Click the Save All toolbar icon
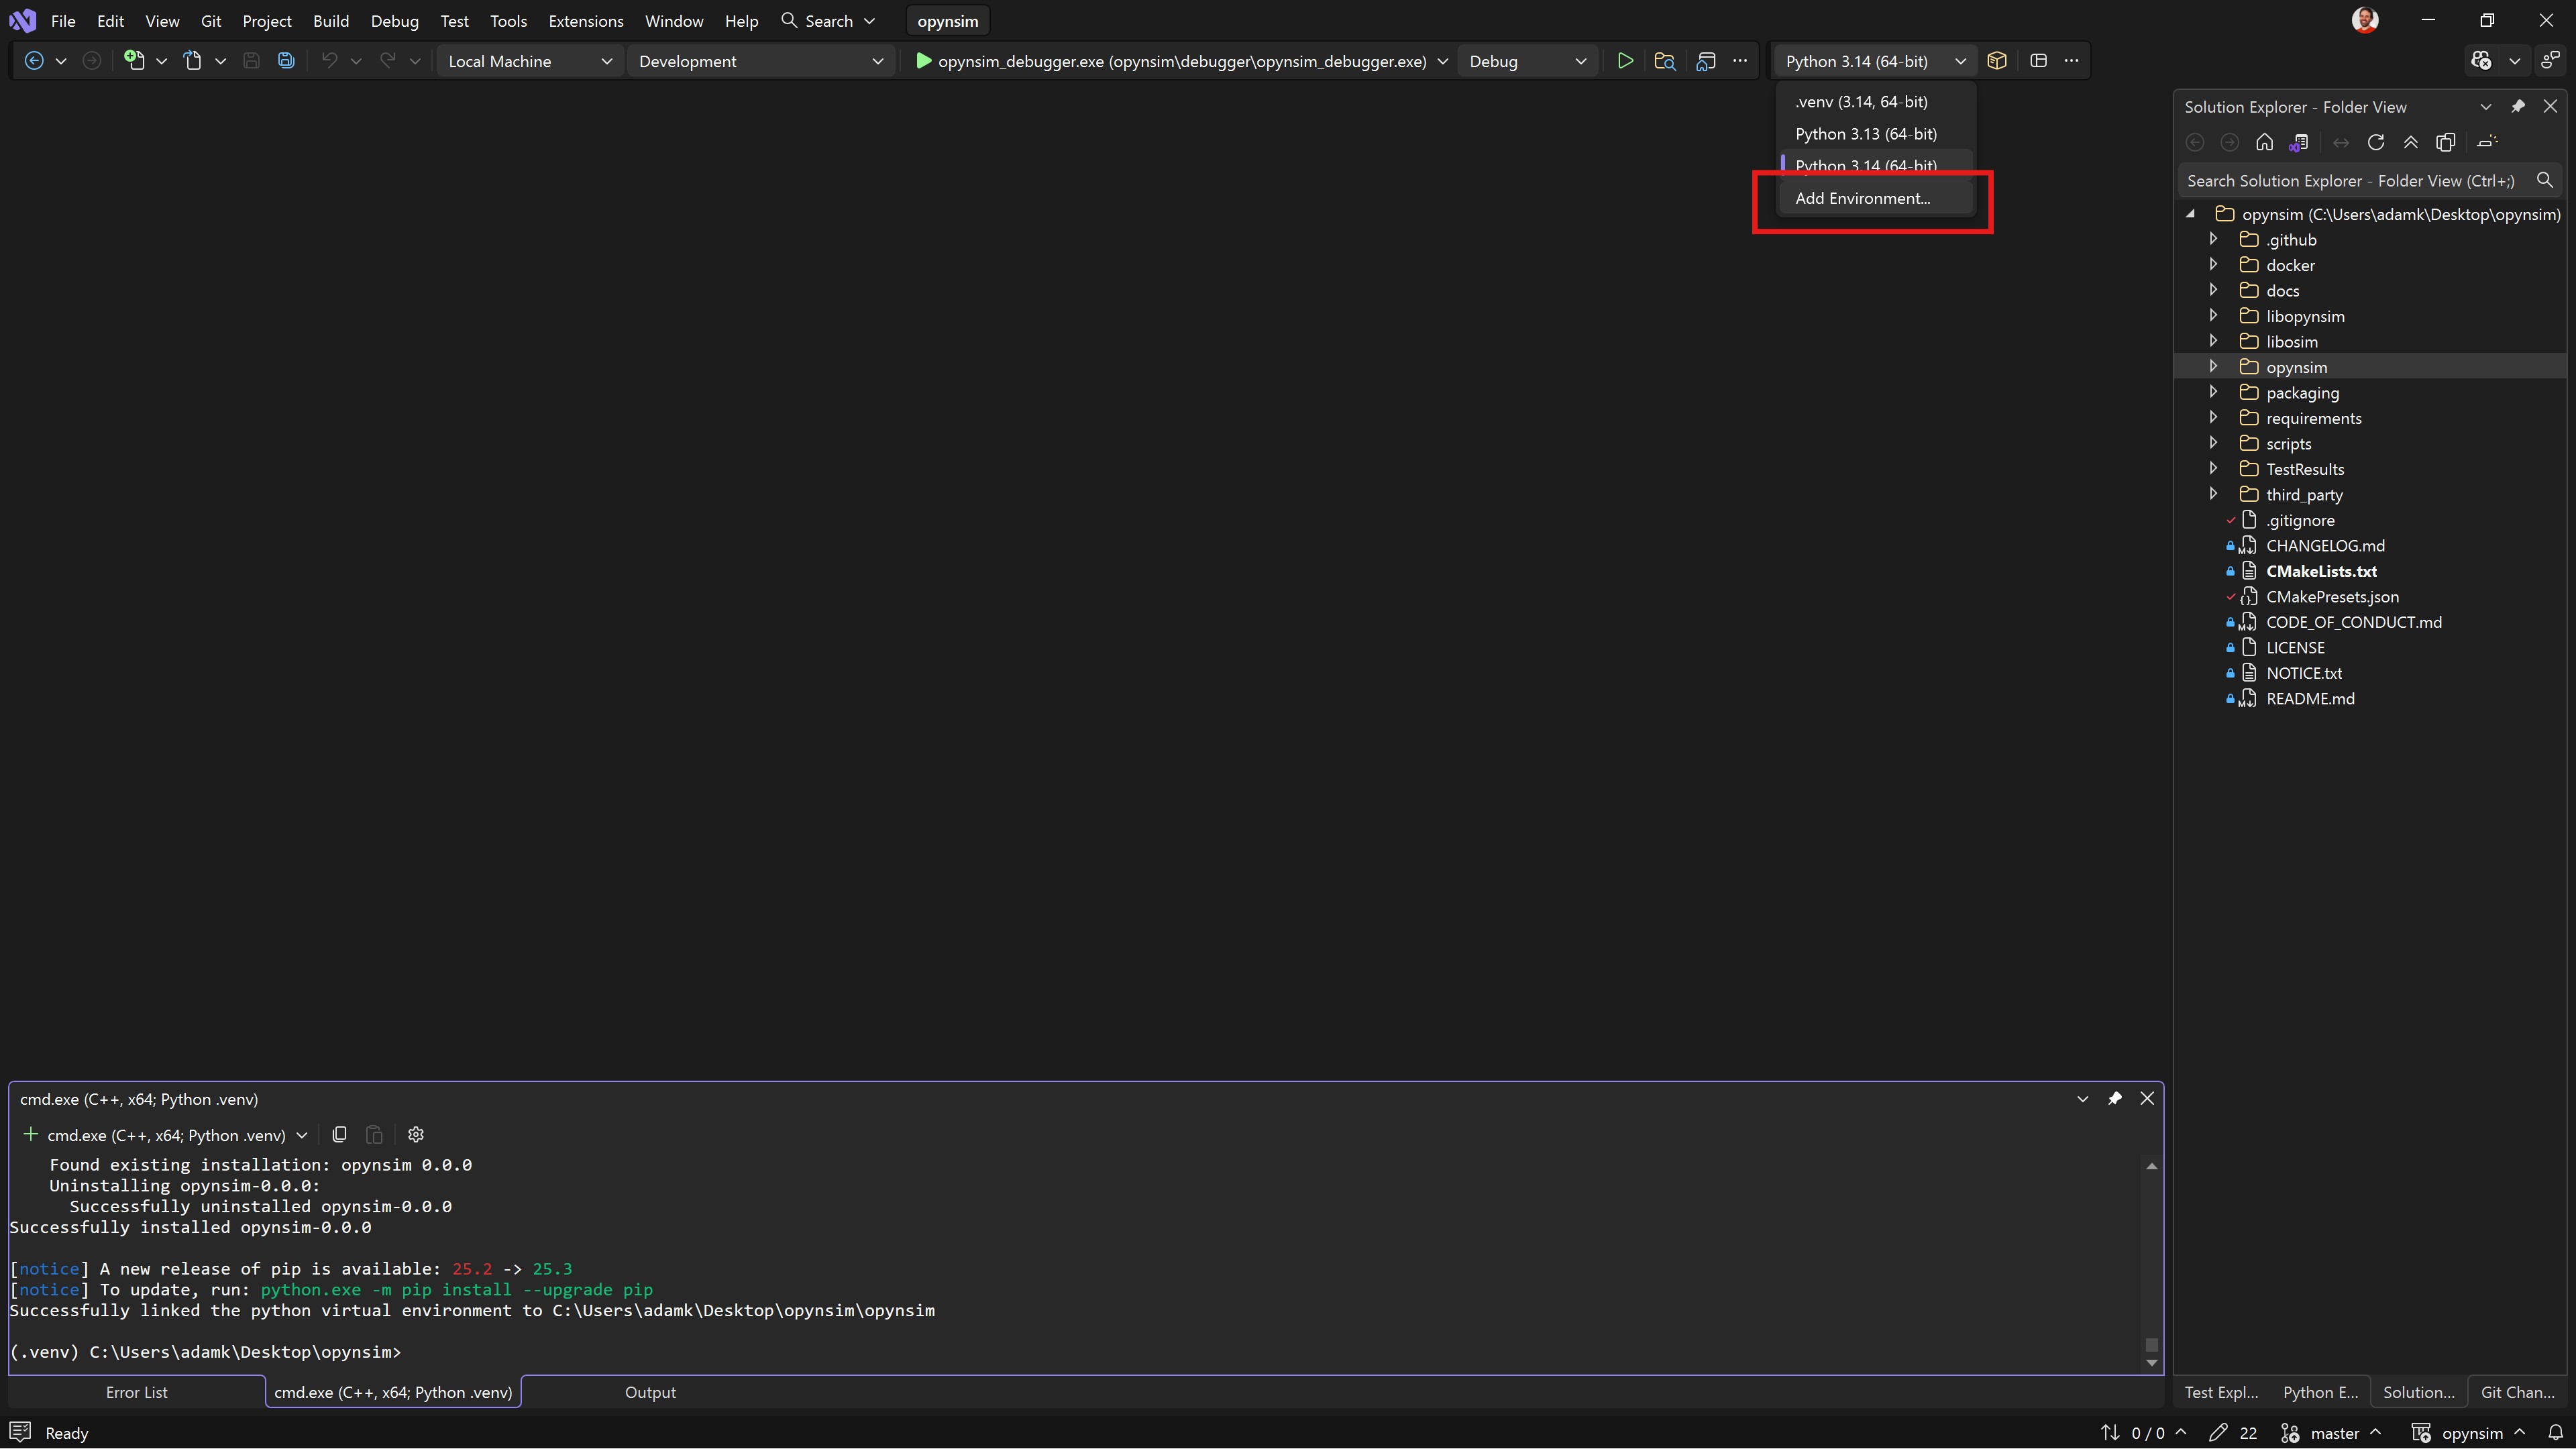 pos(286,61)
